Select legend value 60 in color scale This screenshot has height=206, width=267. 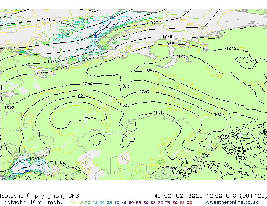(146, 203)
